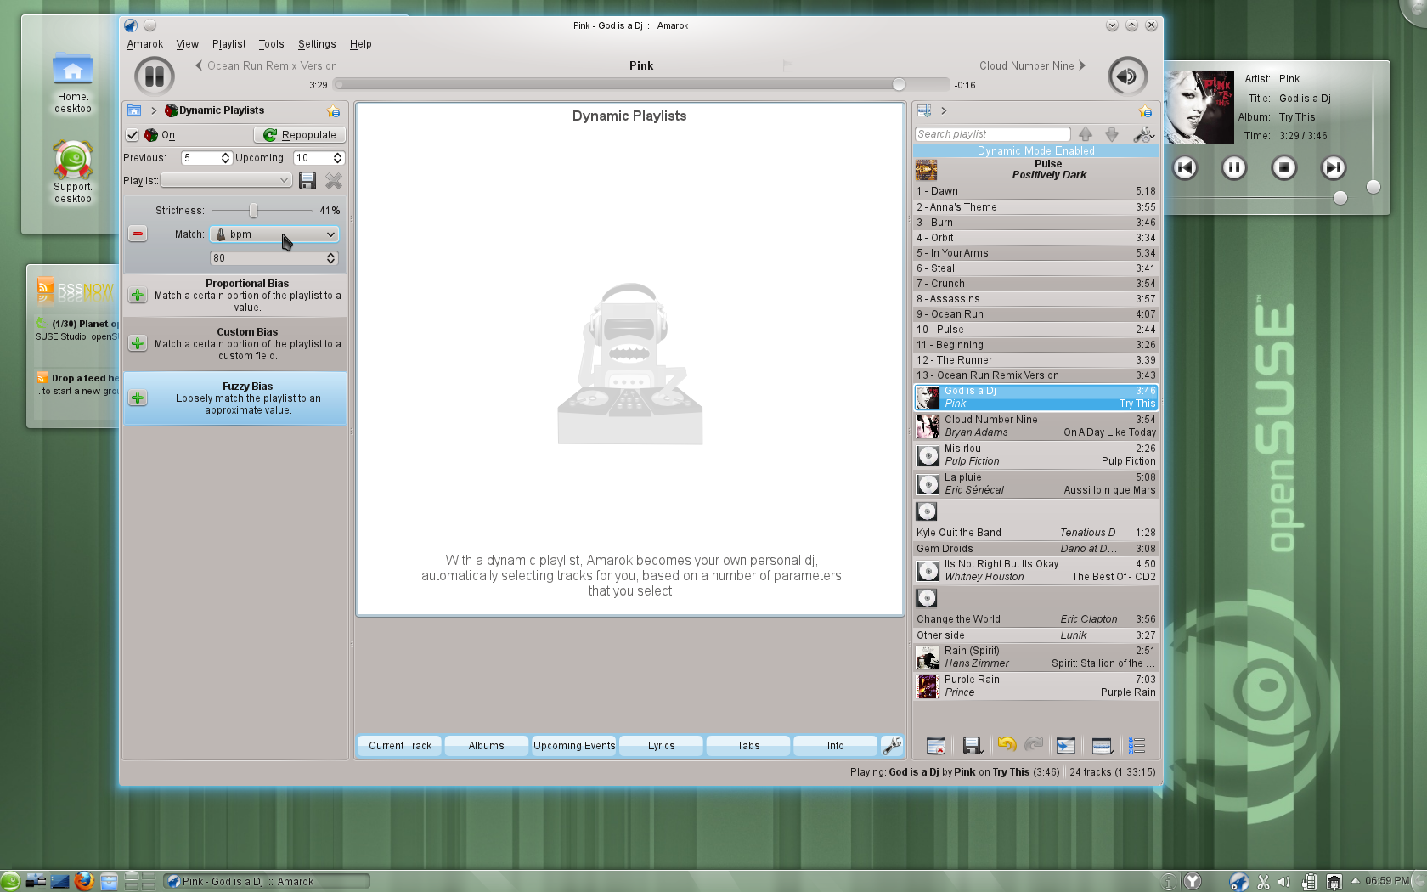Image resolution: width=1427 pixels, height=892 pixels.
Task: Bookmark the Dynamic Playlists view with the star folder icon
Action: coord(333,111)
